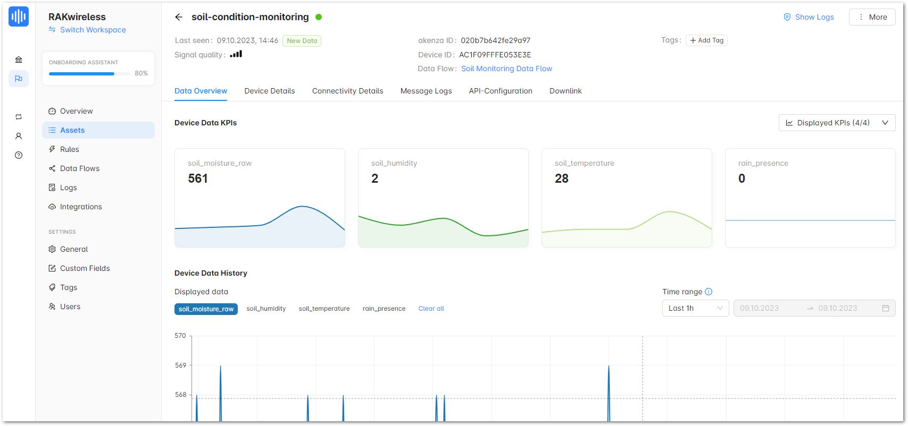
Task: Click the Custom Fields edit icon
Action: point(52,268)
